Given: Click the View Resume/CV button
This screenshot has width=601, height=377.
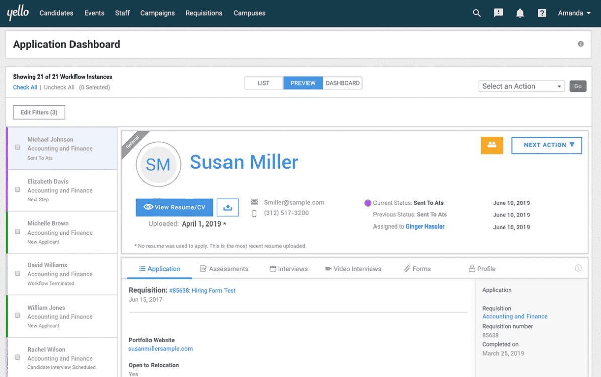Looking at the screenshot, I should click(174, 207).
